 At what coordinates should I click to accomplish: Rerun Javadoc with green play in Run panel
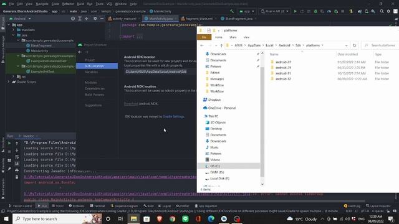[9, 143]
